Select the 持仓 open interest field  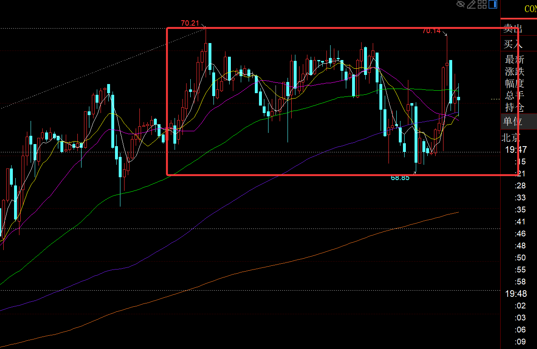click(514, 107)
